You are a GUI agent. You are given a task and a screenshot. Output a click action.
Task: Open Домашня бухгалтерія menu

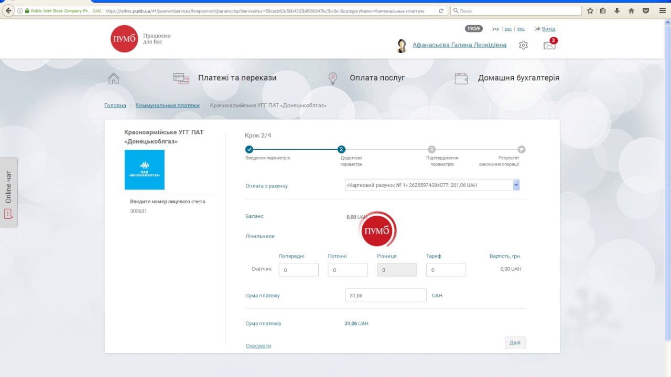[518, 78]
